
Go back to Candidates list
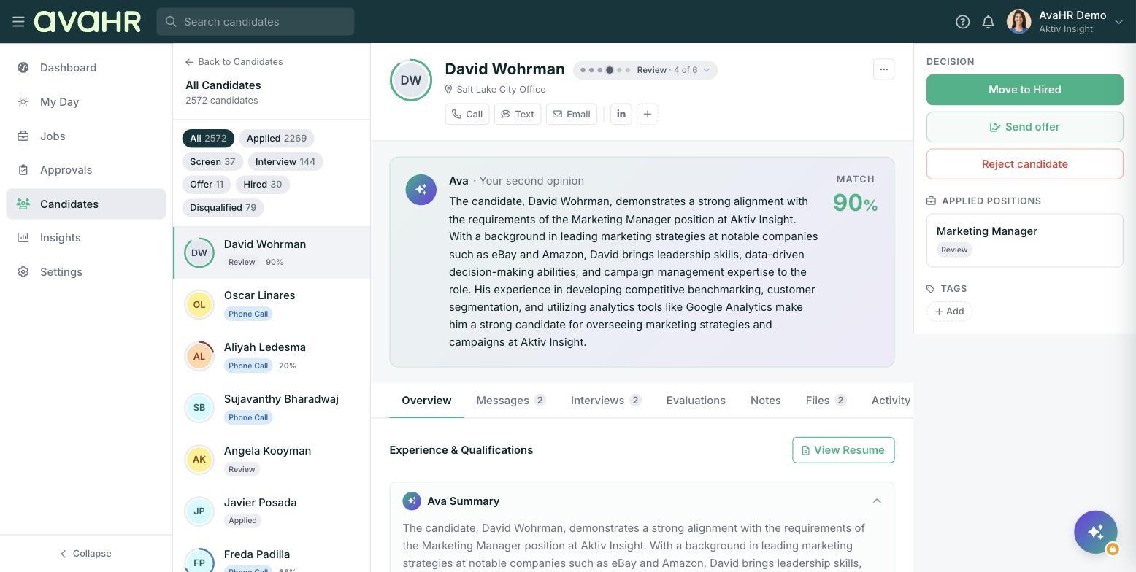[x=234, y=62]
